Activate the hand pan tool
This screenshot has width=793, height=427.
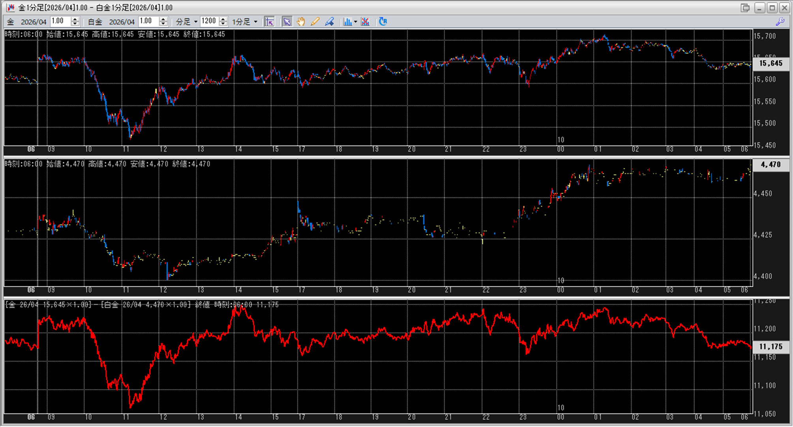tap(301, 22)
